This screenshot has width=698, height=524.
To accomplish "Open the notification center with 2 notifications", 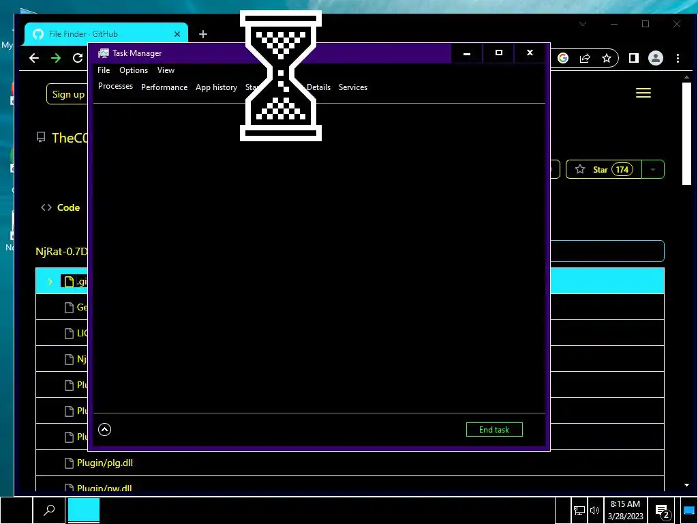I will click(663, 511).
